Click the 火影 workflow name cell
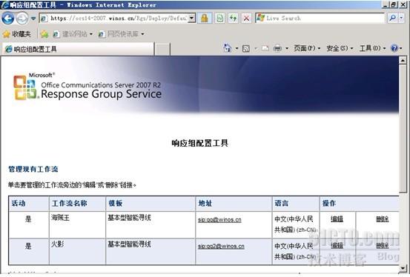This screenshot has height=277, width=410. point(77,251)
